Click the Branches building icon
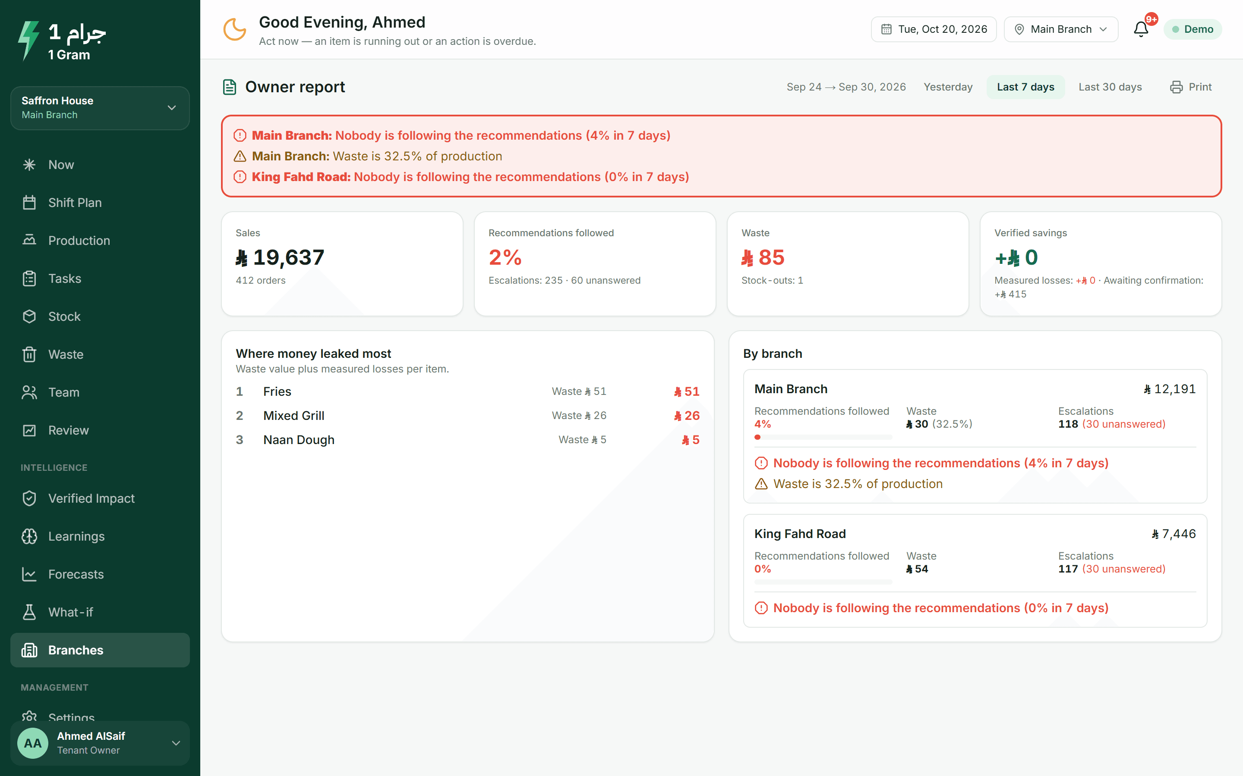This screenshot has width=1243, height=776. (29, 650)
